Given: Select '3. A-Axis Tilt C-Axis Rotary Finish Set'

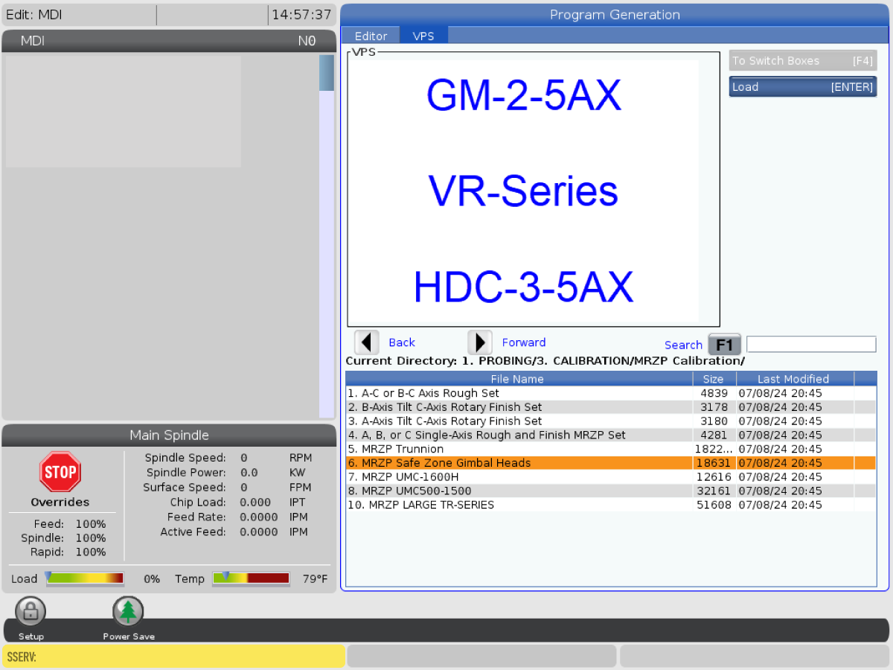Looking at the screenshot, I should 611,421.
